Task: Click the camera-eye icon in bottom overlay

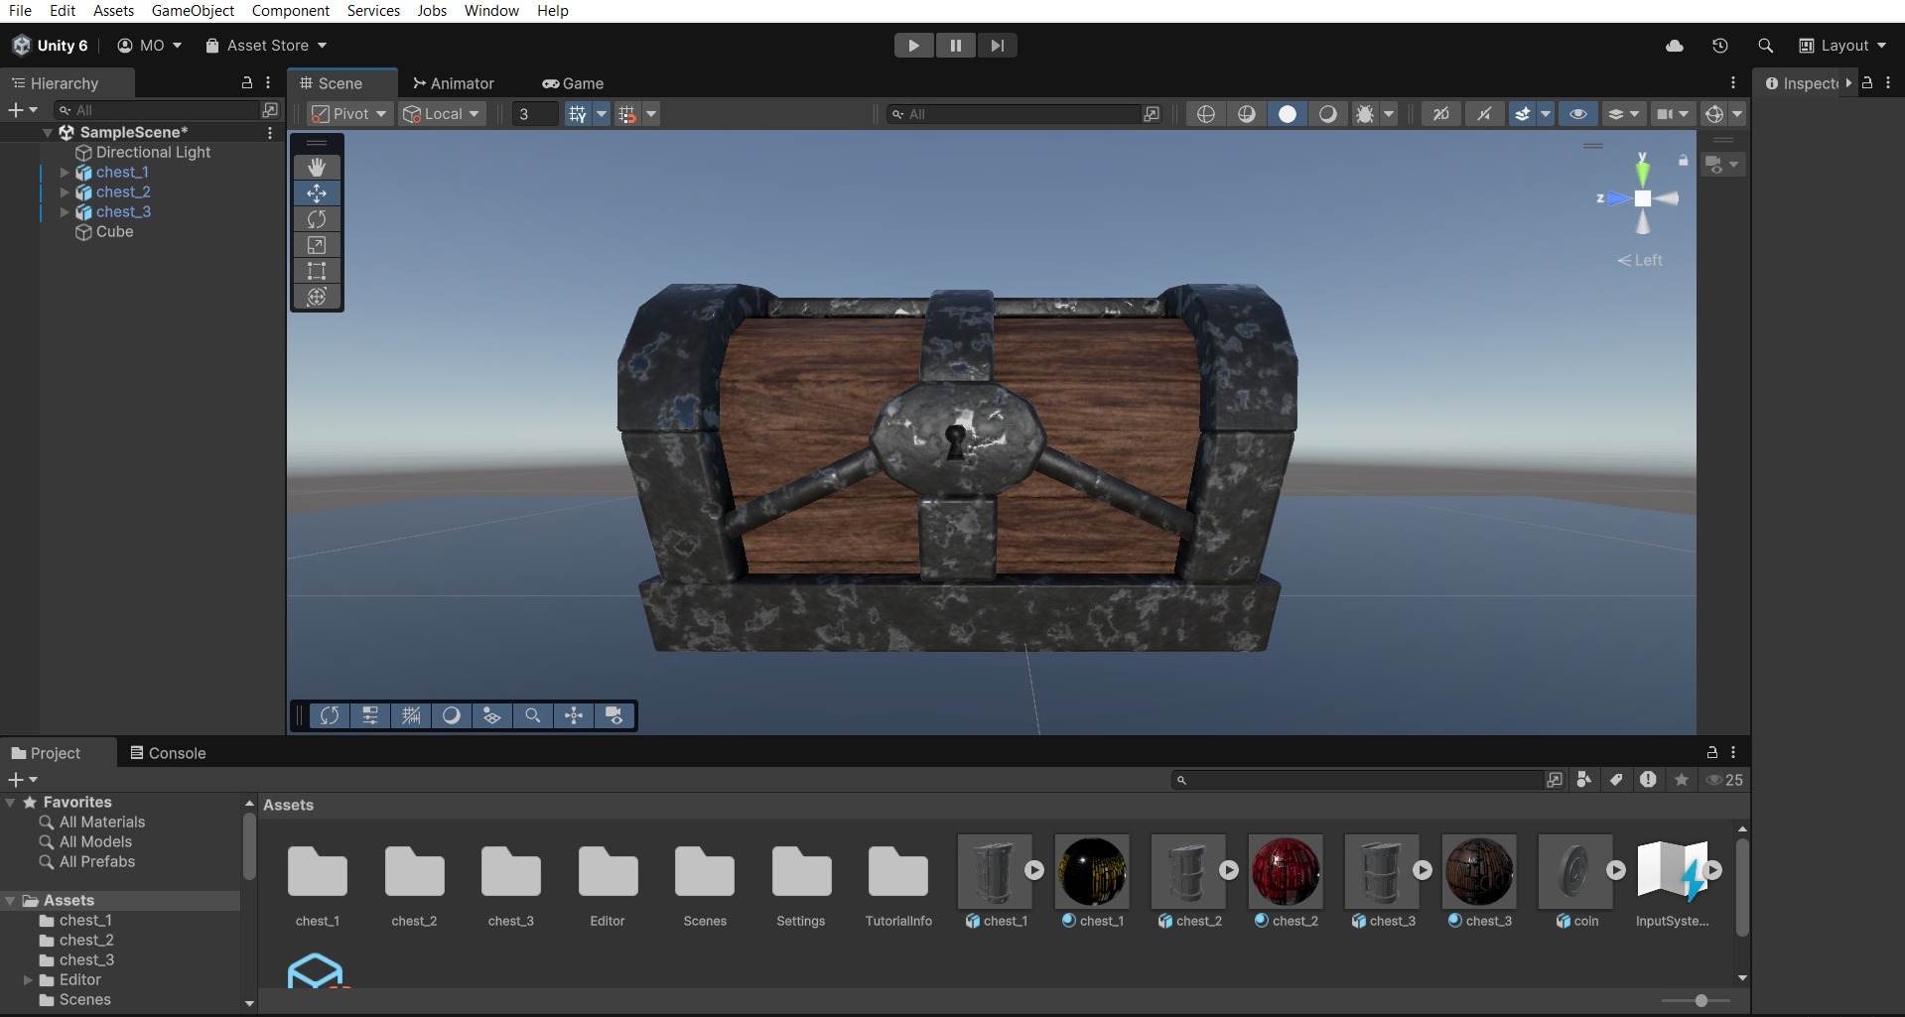Action: click(x=614, y=715)
